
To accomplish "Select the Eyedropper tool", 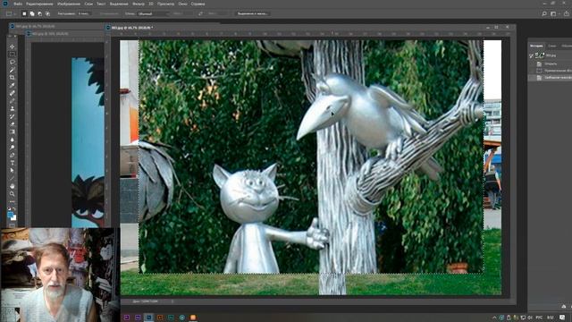I will (x=12, y=85).
